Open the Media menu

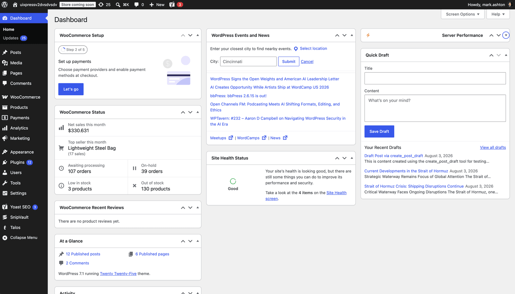tap(24, 63)
